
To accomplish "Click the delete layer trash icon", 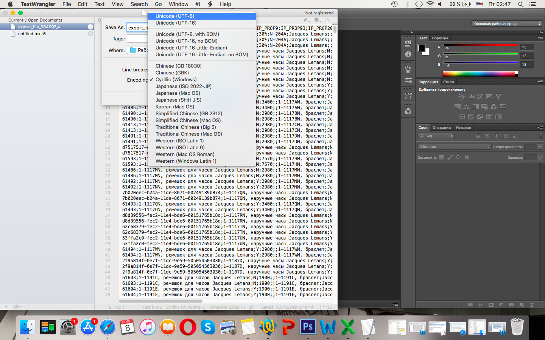I will pos(531,304).
